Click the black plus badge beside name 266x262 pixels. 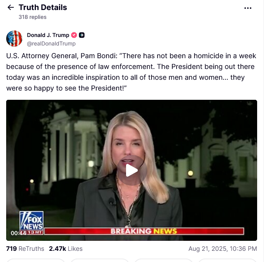pyautogui.click(x=82, y=35)
